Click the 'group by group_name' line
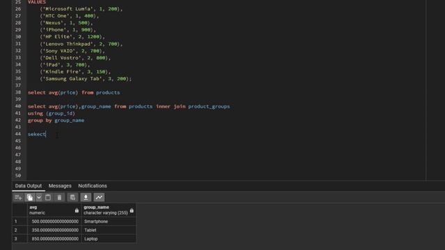Screen dimensions: 445x250 (56, 120)
